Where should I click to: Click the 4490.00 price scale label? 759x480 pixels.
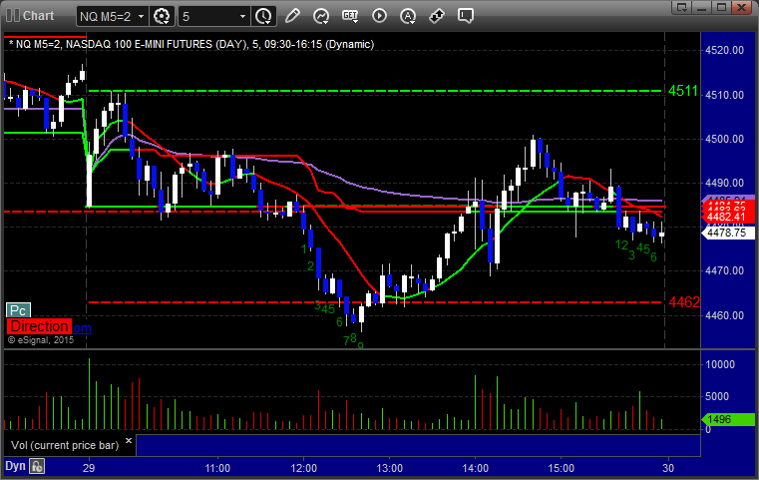[725, 183]
